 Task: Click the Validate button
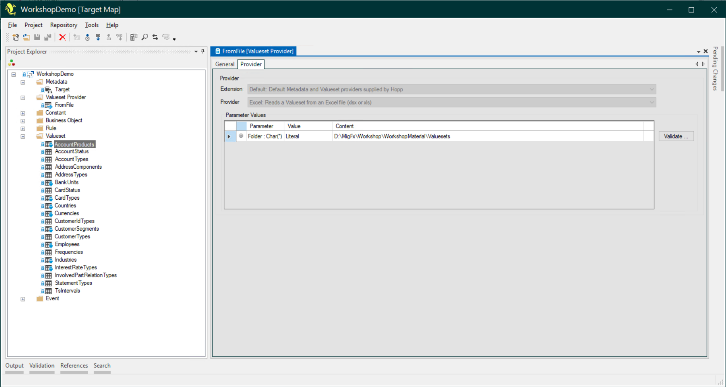(x=676, y=136)
